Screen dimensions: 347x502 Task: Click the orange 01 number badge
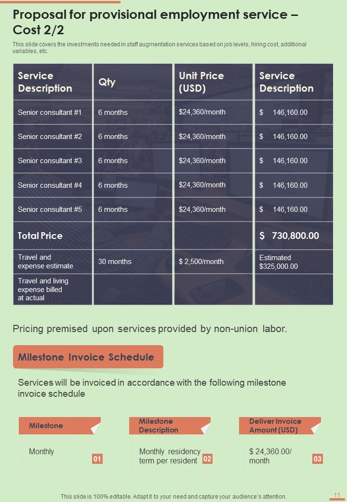tap(97, 459)
